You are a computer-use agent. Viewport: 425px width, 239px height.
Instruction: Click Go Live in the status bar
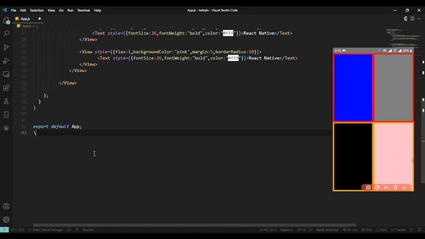[x=350, y=230]
